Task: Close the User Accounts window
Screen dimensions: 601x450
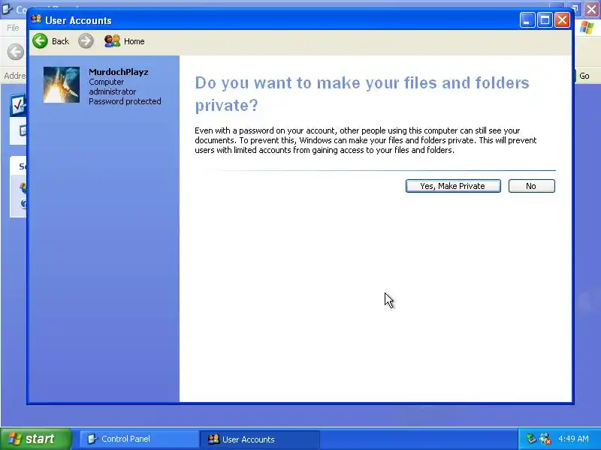Action: click(562, 20)
